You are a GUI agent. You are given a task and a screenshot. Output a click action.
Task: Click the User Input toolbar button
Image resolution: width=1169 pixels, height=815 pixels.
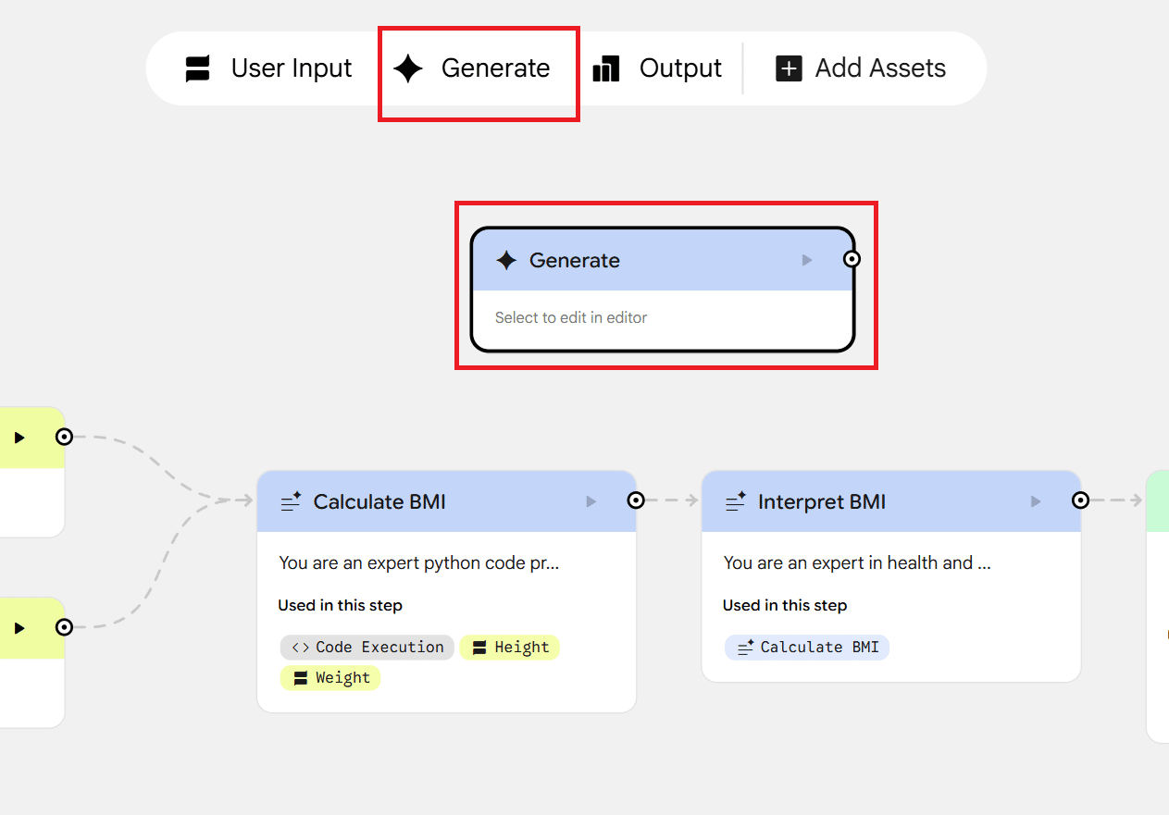[x=268, y=68]
